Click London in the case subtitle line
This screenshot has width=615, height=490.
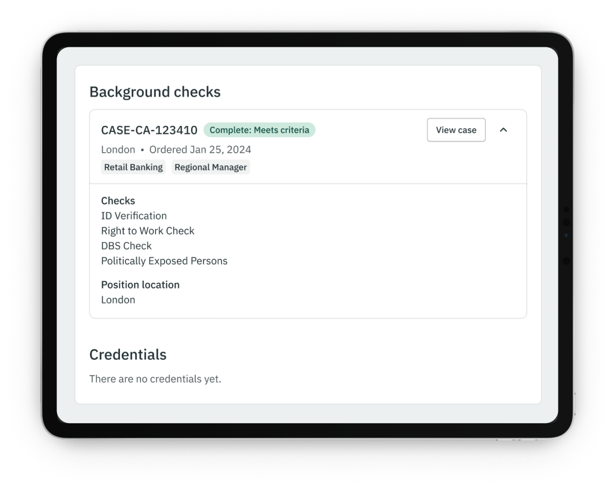coord(118,150)
